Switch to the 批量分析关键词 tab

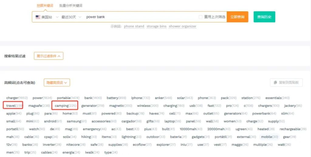71,6
